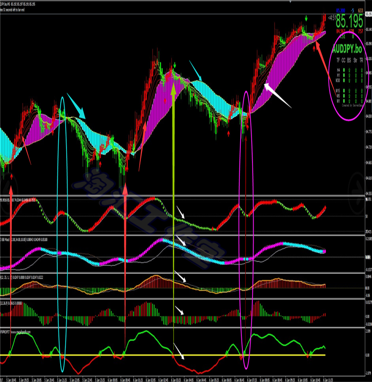The image size is (372, 382).
Task: Select the AUDJPY.bo symbol label
Action: (x=347, y=49)
